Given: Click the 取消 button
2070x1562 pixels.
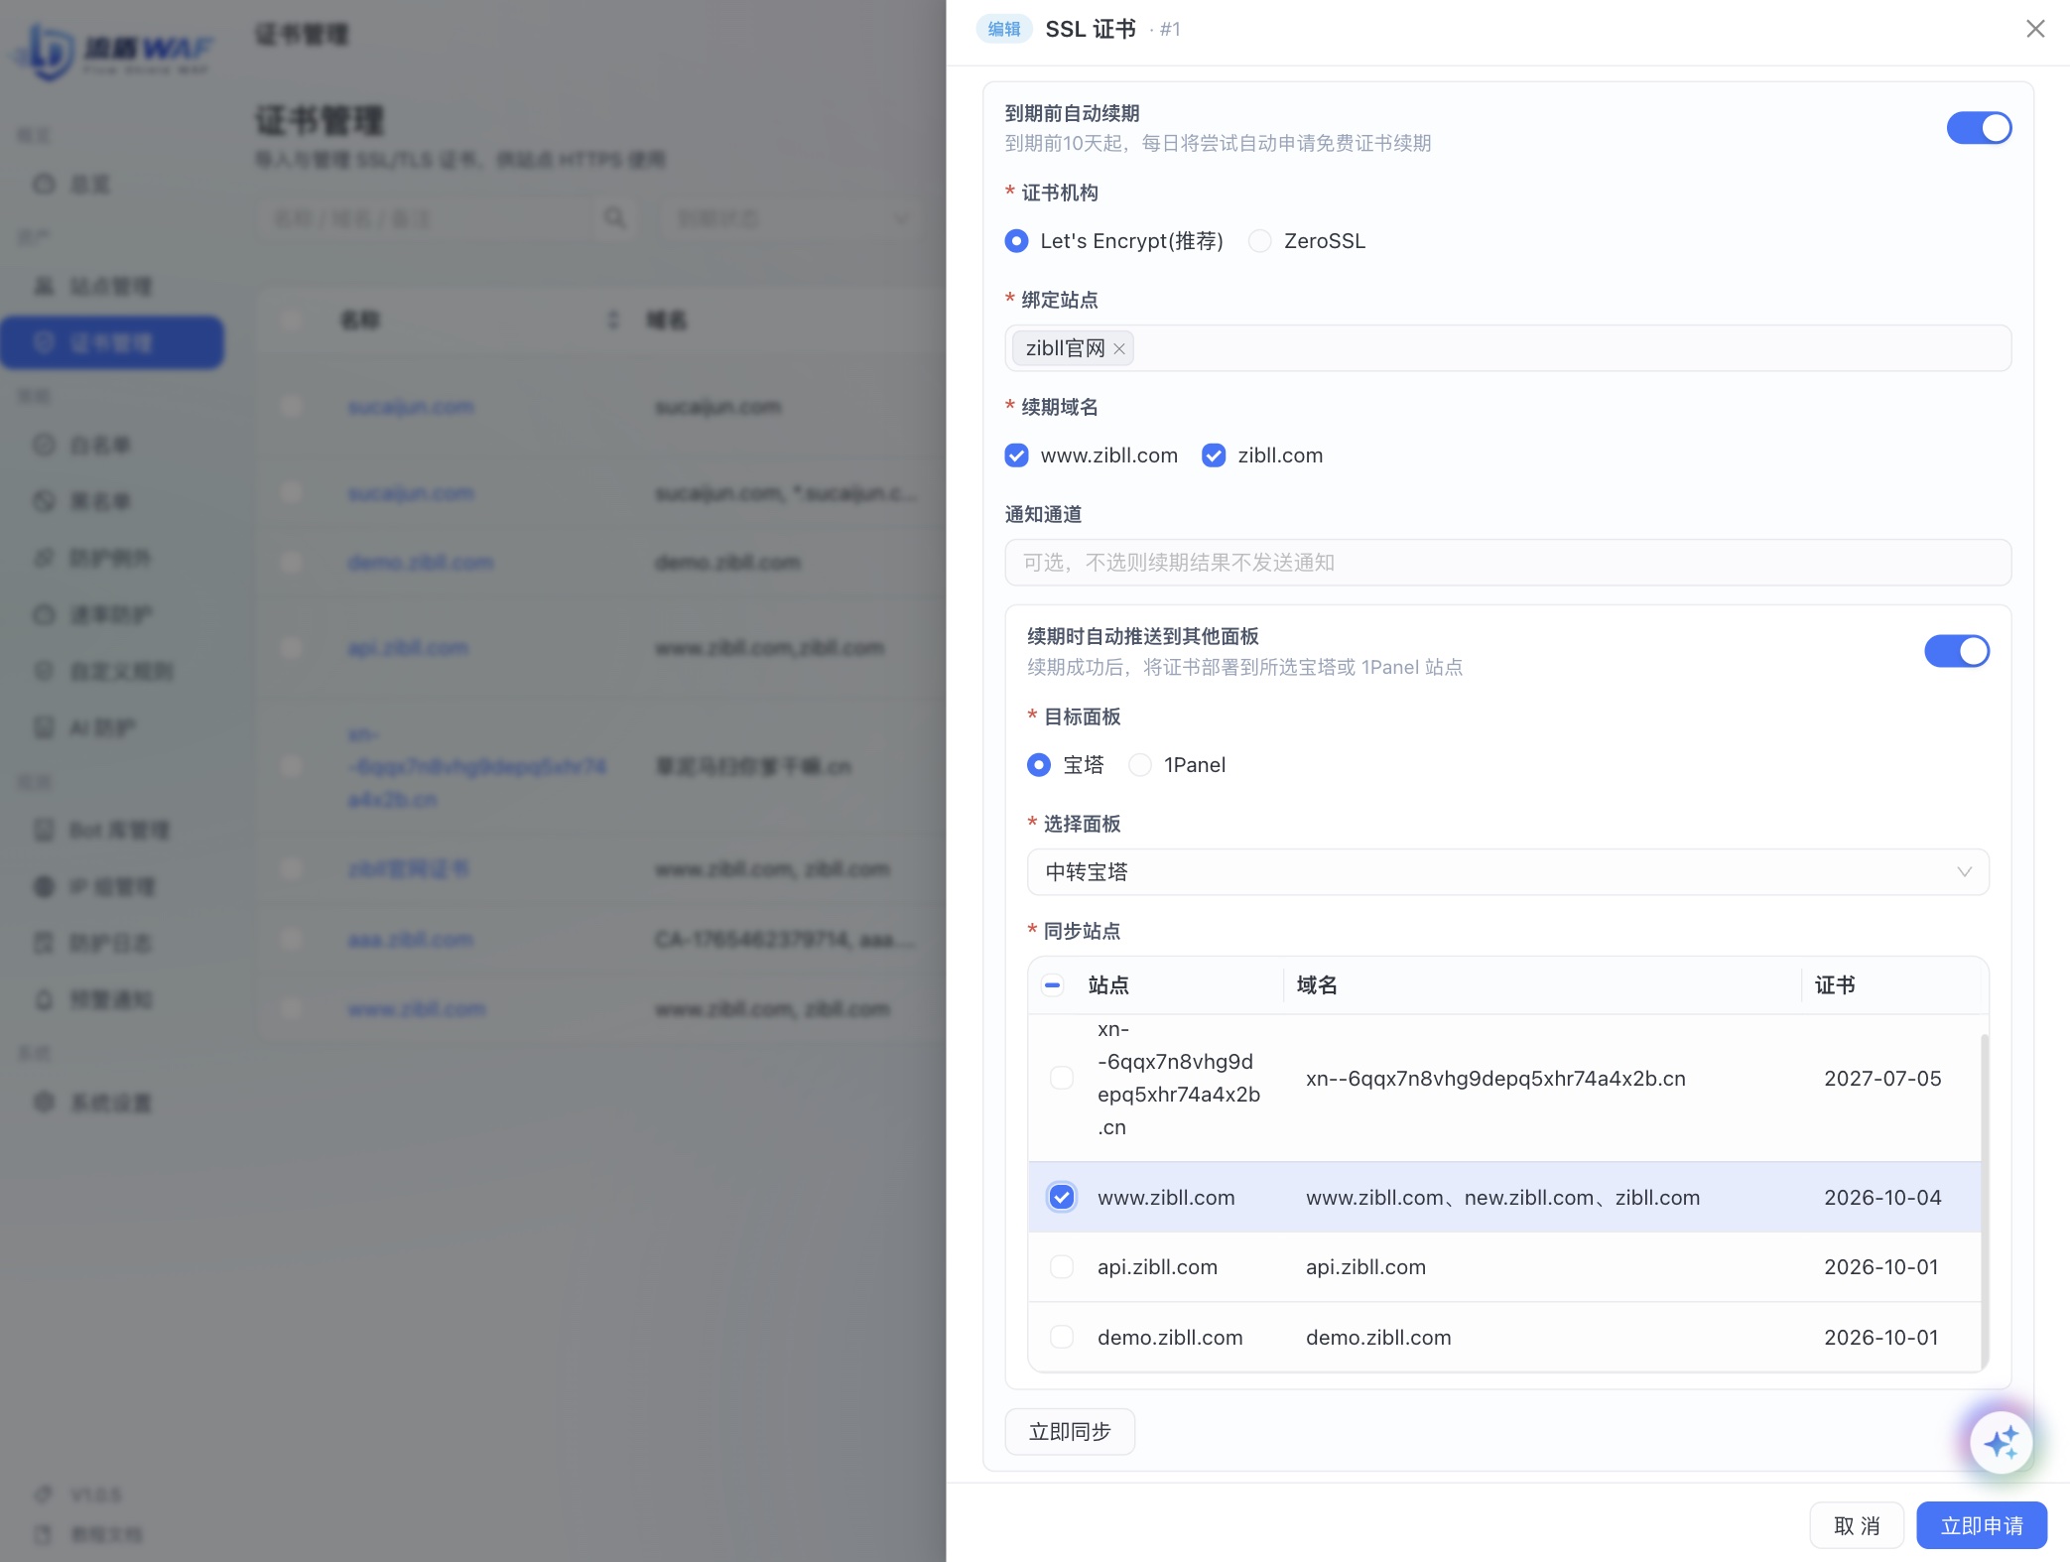Looking at the screenshot, I should click(1857, 1526).
